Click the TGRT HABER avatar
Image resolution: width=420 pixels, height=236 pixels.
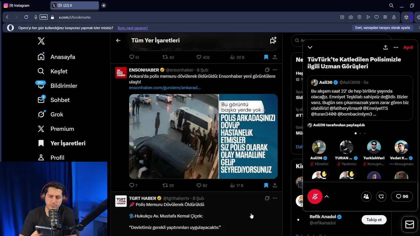[x=121, y=201]
